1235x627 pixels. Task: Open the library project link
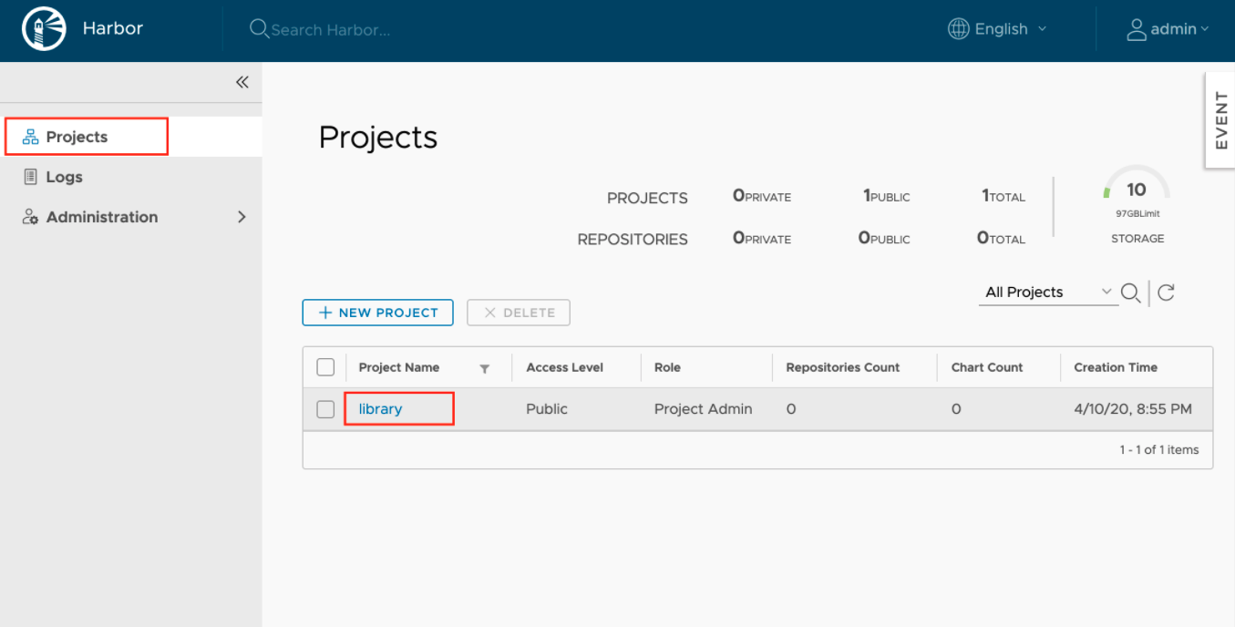click(x=380, y=409)
